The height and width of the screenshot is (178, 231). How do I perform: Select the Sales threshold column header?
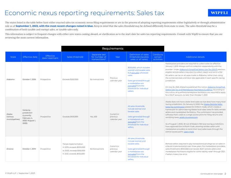tap(75, 57)
